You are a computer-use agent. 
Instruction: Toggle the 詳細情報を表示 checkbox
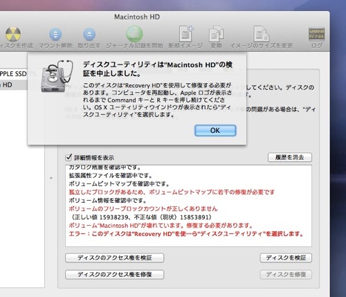[x=69, y=157]
